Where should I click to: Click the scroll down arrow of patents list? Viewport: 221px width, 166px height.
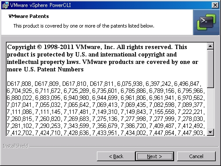click(210, 132)
